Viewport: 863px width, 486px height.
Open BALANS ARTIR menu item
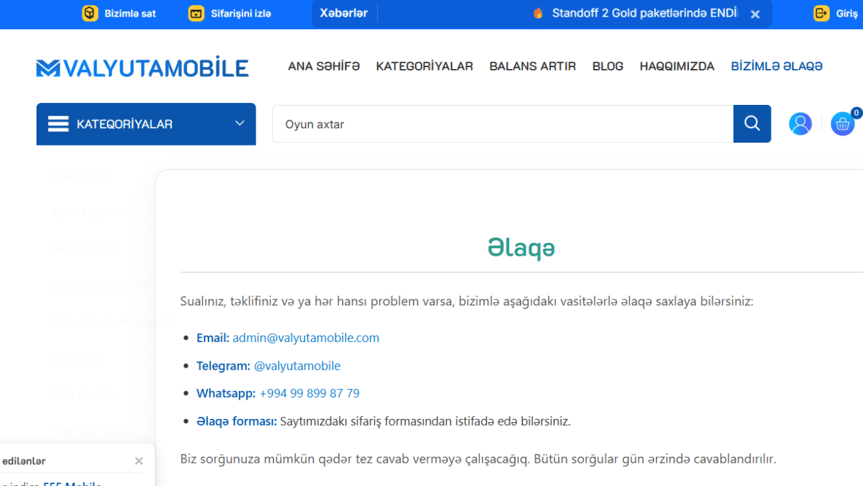pyautogui.click(x=532, y=66)
